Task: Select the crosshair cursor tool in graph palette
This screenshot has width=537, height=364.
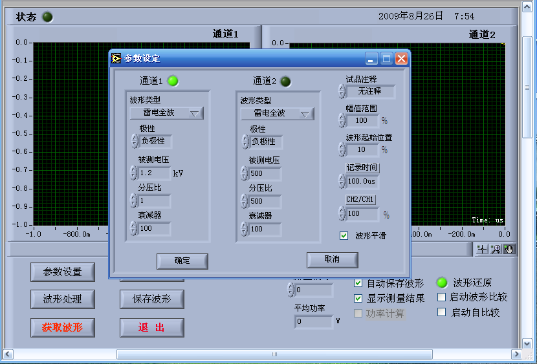Action: coord(482,249)
